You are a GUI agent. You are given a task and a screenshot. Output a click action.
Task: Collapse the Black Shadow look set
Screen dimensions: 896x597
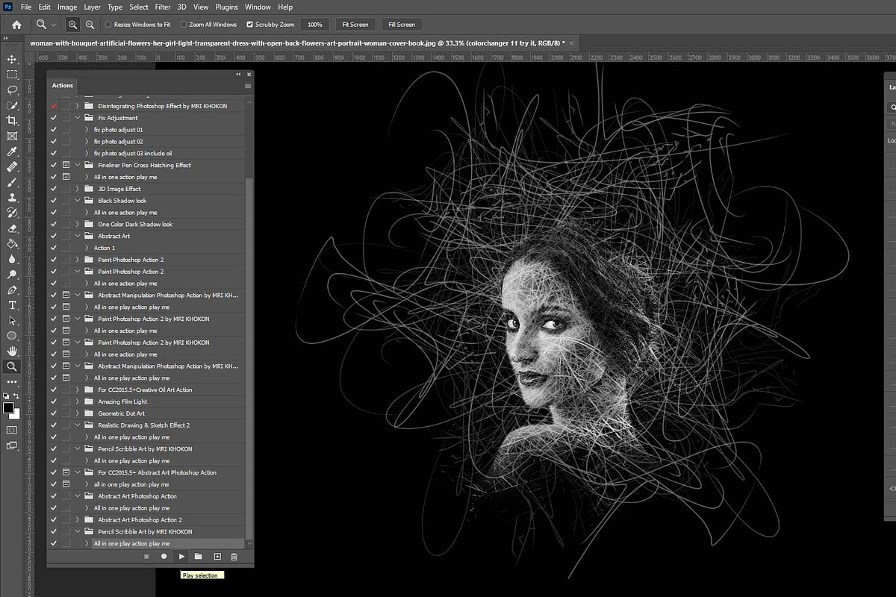tap(77, 201)
